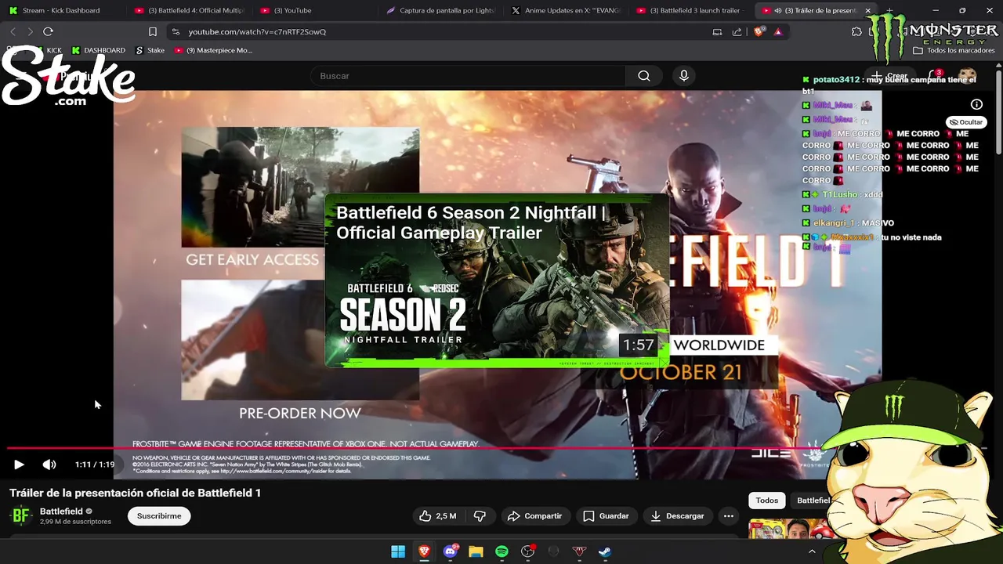
Task: Like the video with 2,5 M likes
Action: click(x=438, y=515)
